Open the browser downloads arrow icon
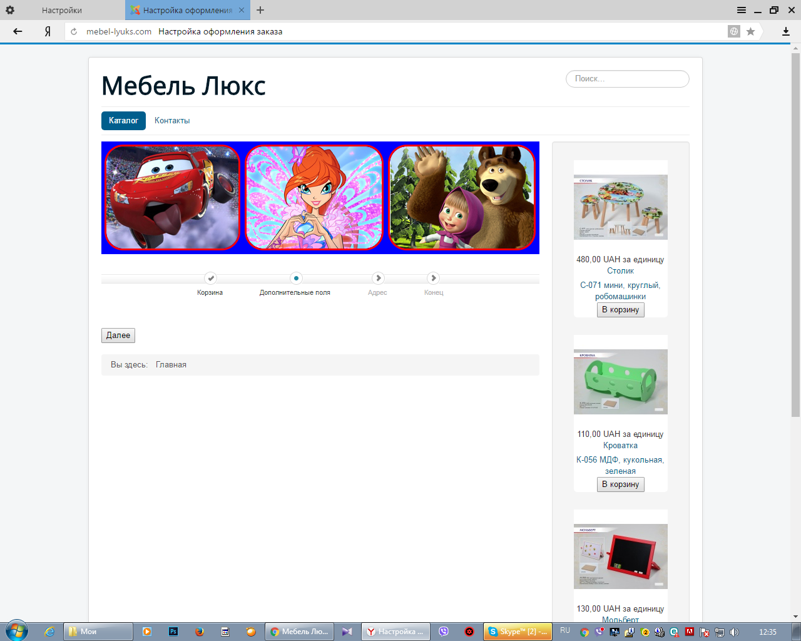 tap(786, 31)
